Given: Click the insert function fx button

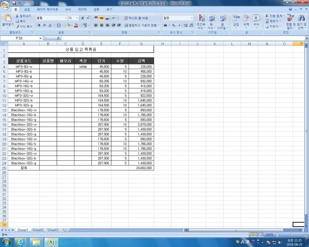Looking at the screenshot, I should click(x=58, y=38).
